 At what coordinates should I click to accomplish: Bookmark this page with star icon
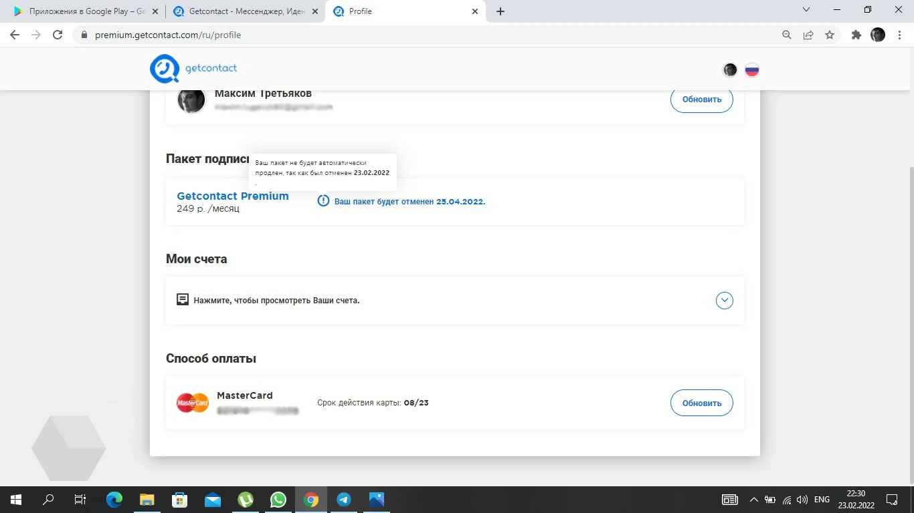point(830,35)
